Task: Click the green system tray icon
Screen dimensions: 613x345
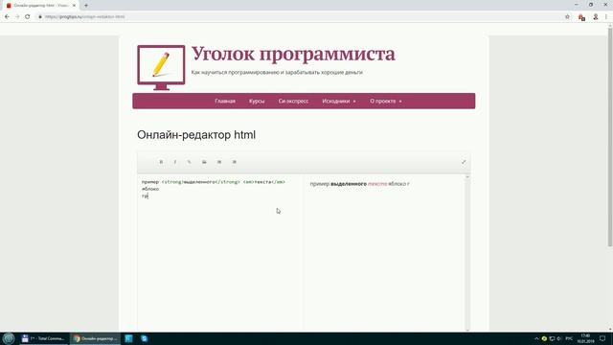Action: click(x=544, y=338)
